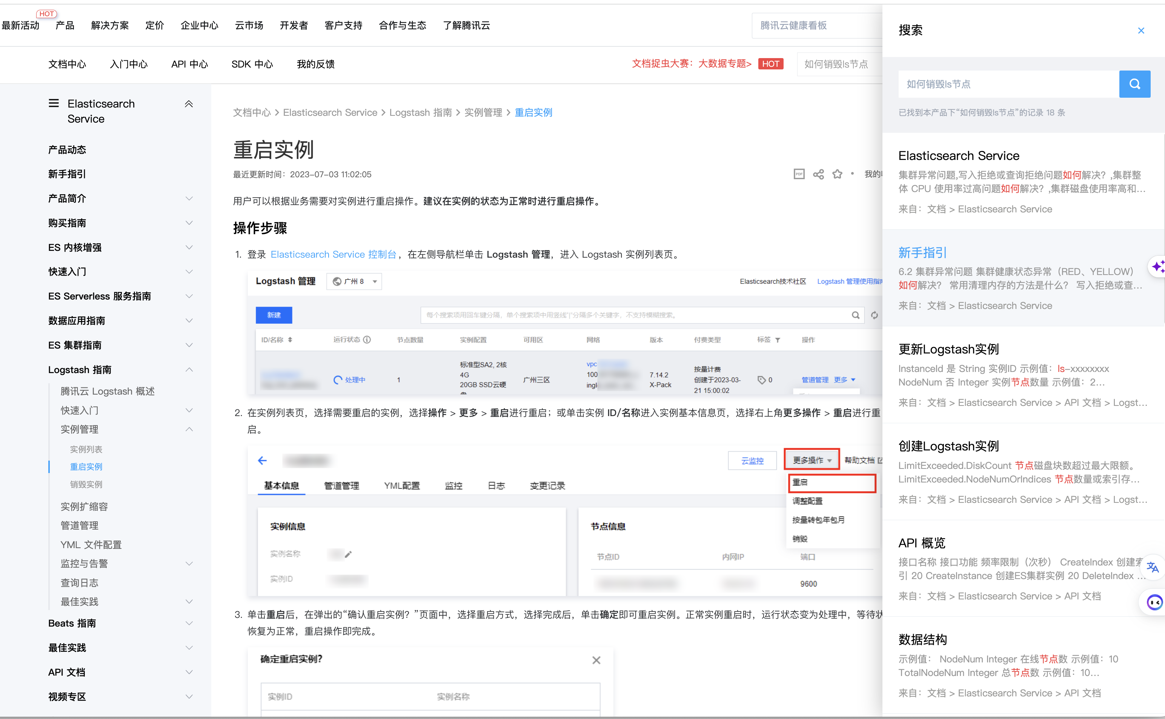Viewport: 1165px width, 719px height.
Task: Open the PDF export icon
Action: pyautogui.click(x=799, y=174)
